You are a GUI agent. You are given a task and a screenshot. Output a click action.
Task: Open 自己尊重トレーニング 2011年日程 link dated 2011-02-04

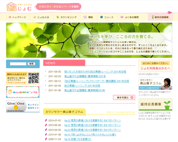point(82,86)
